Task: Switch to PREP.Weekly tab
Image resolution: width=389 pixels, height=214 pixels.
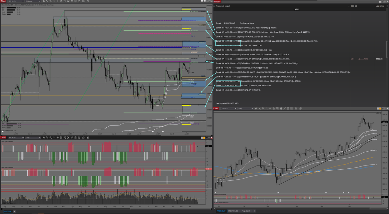Action: pos(233,211)
